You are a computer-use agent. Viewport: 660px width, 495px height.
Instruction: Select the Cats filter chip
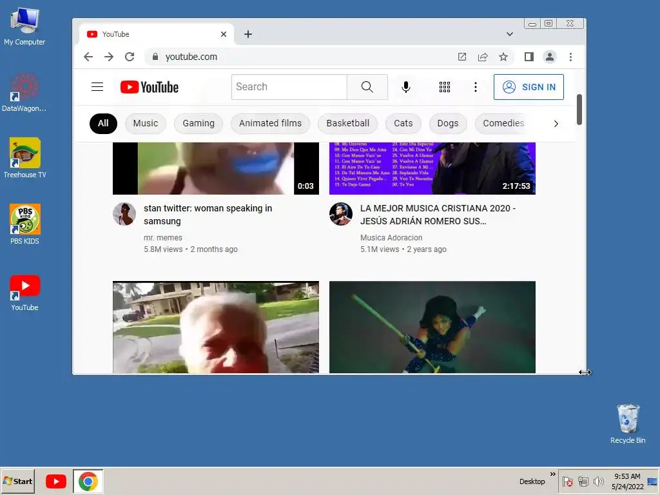click(403, 123)
